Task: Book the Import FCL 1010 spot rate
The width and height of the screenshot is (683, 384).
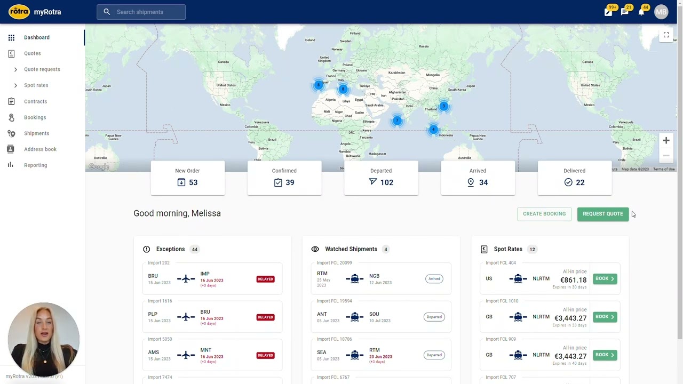Action: pos(605,317)
